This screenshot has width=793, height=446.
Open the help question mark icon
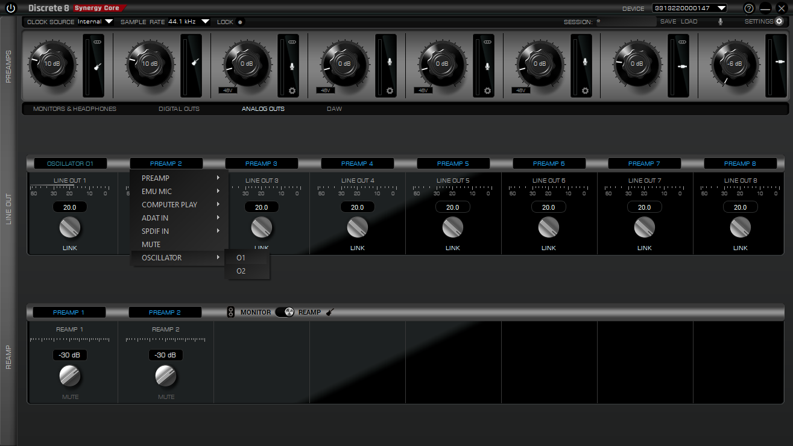(749, 8)
